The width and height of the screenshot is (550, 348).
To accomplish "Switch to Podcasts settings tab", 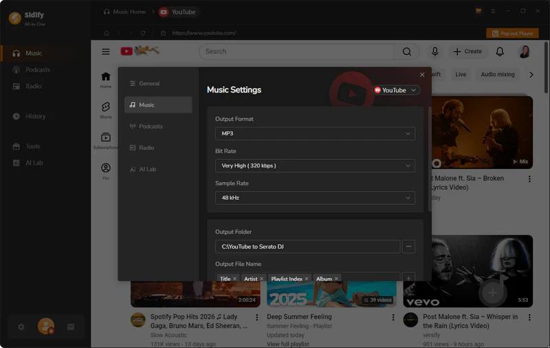I will tap(158, 126).
